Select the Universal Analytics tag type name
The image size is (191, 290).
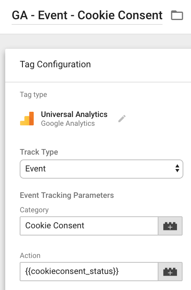pos(74,114)
